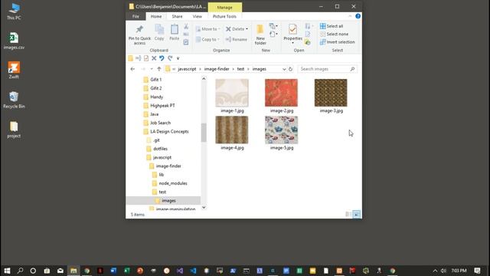The height and width of the screenshot is (276, 490).
Task: Click Invert selection
Action: [337, 42]
